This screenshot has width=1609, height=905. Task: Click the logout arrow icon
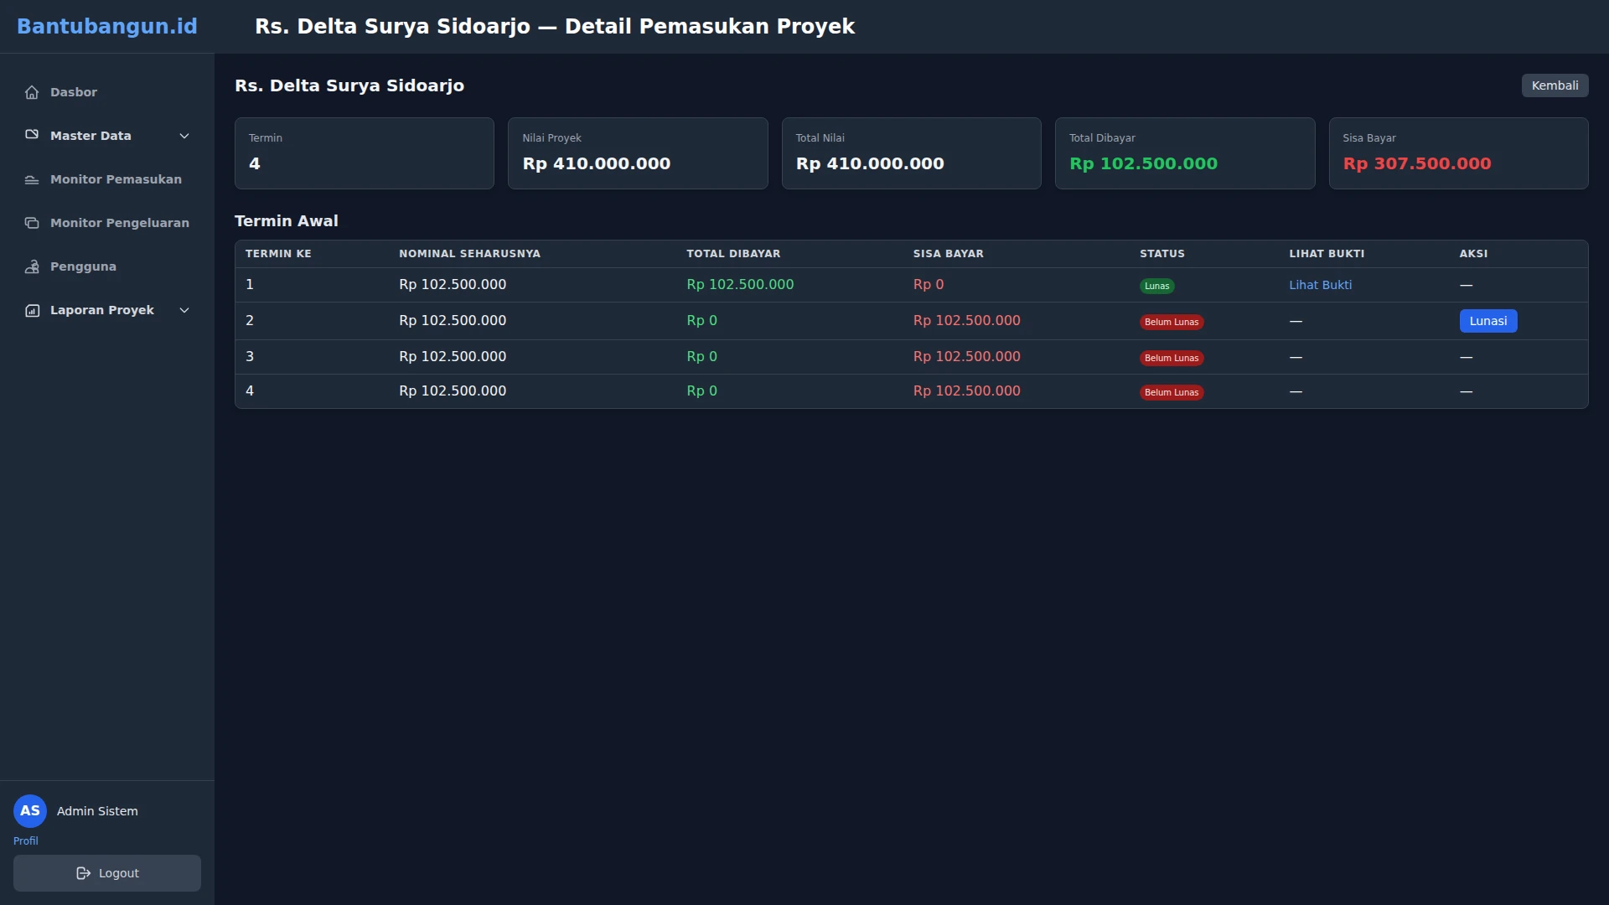[83, 873]
